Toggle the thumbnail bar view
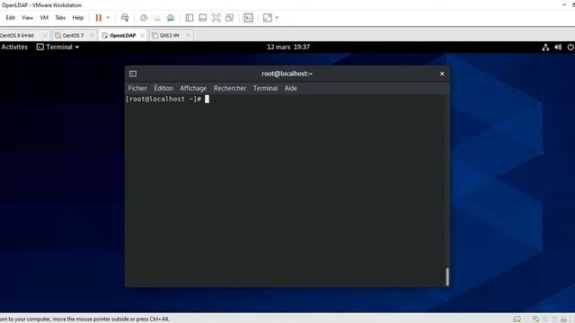575x323 pixels. (202, 18)
